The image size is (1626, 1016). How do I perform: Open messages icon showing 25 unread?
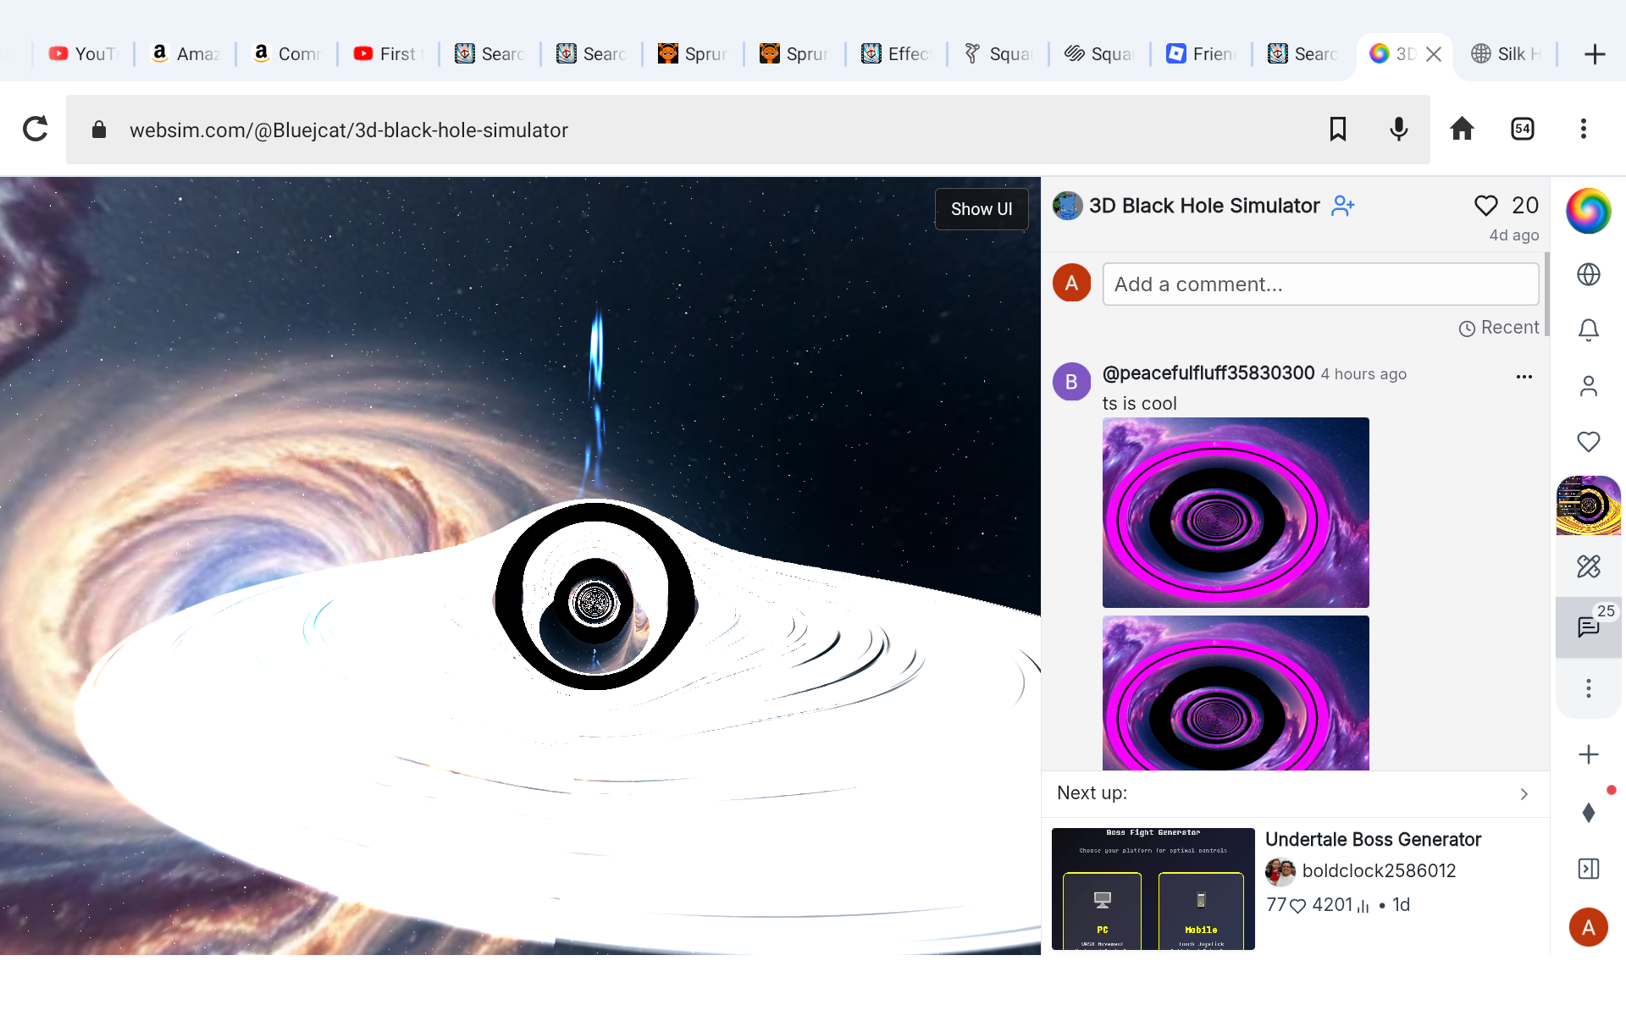tap(1587, 627)
